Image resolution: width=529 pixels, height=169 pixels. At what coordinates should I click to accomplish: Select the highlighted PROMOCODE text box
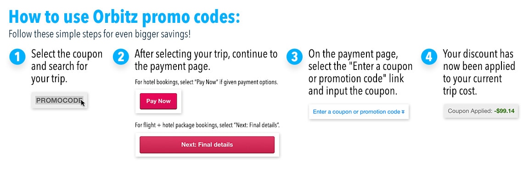coord(59,100)
